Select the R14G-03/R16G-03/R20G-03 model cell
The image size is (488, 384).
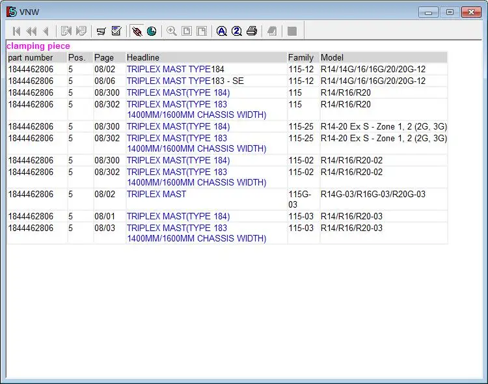coord(373,194)
